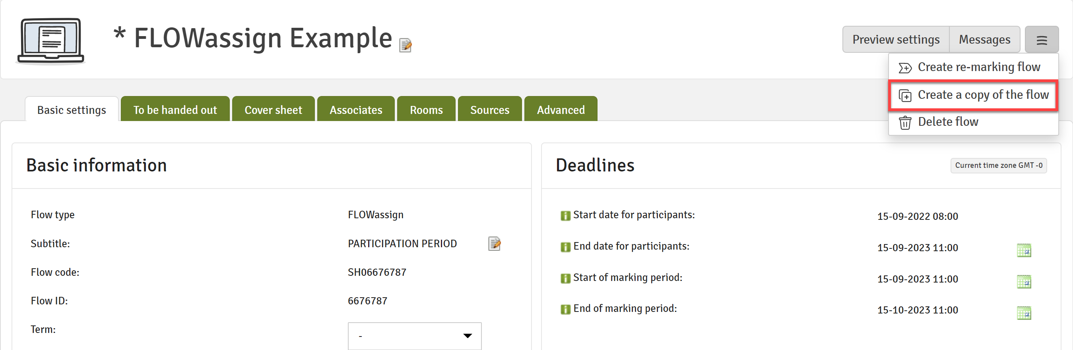Click the edit icon beside the flow title
Viewport: 1073px width, 350px height.
(405, 45)
